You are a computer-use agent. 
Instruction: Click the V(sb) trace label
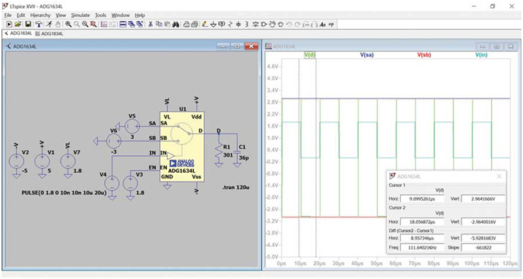click(424, 55)
